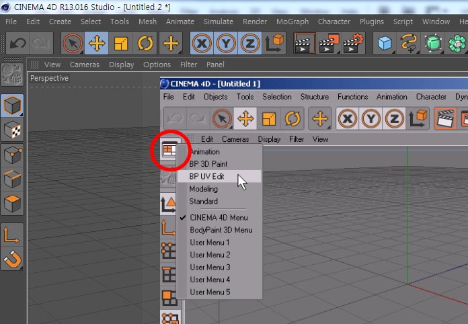Open the File menu in R13 window
Viewport: 468px width, 324px height.
point(11,22)
